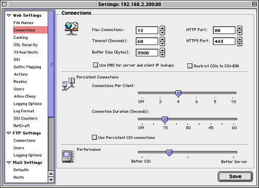Select Users under FTP Settings
The width and height of the screenshot is (259, 188).
19,148
